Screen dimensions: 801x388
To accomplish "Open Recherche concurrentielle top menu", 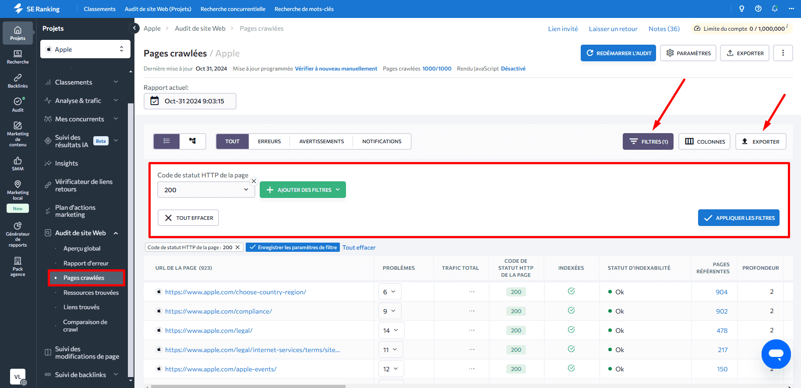I will [x=233, y=9].
